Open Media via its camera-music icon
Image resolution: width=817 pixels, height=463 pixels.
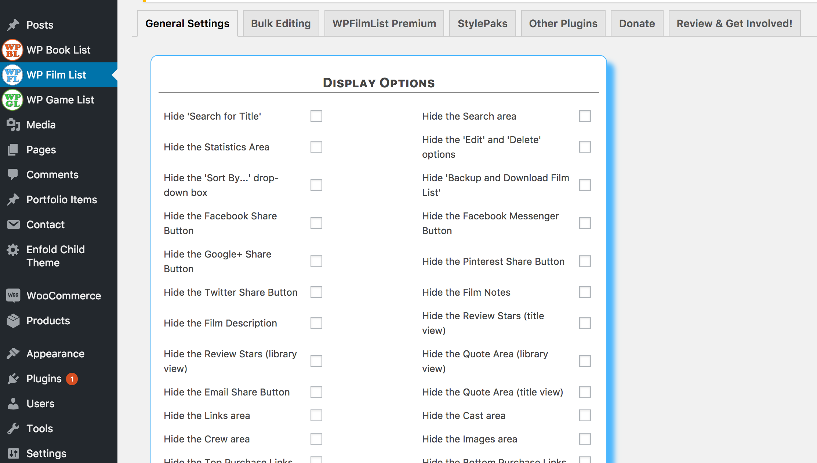(13, 125)
